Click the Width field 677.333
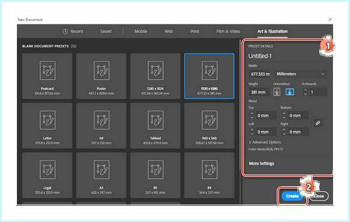 click(x=260, y=74)
